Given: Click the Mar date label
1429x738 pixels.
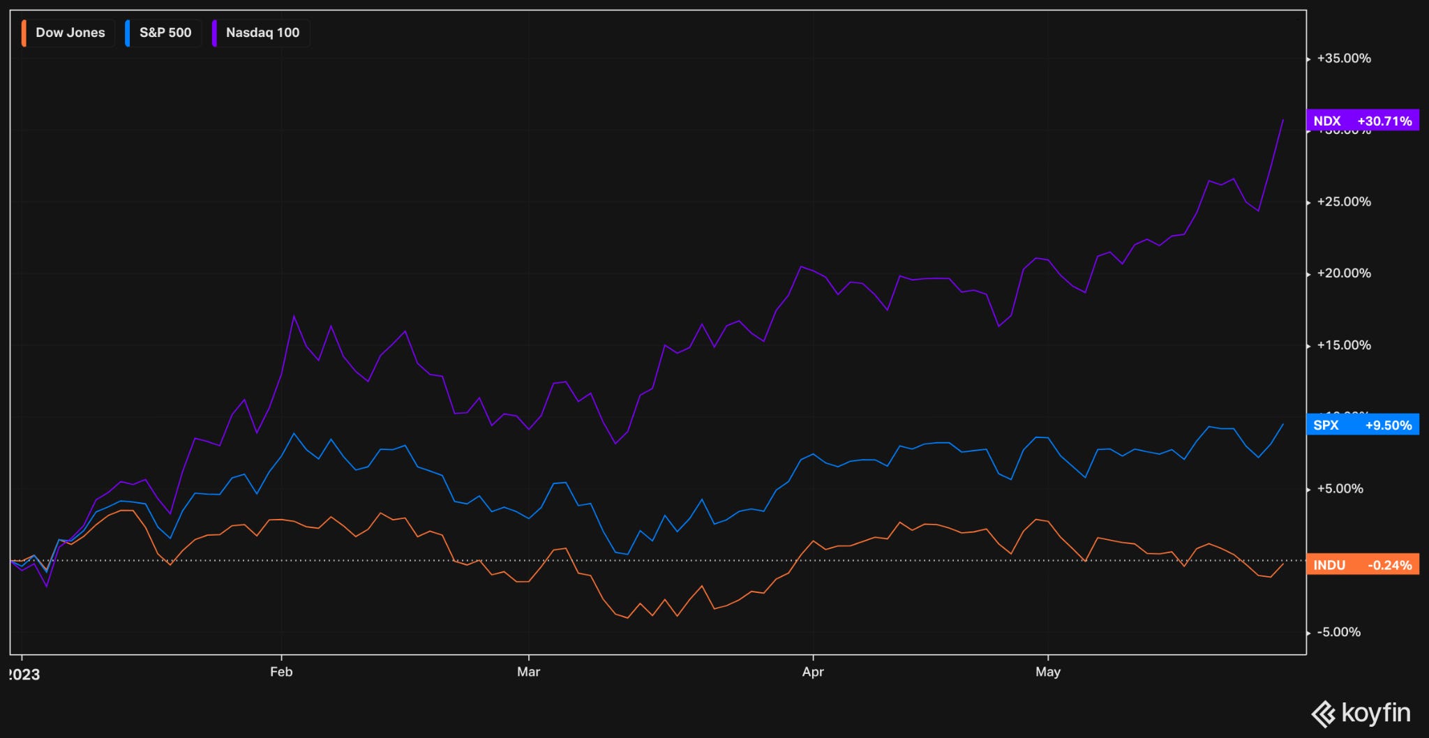Looking at the screenshot, I should click(x=528, y=672).
